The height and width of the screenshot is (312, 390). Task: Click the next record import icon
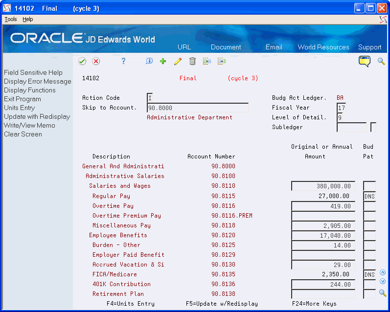click(222, 61)
